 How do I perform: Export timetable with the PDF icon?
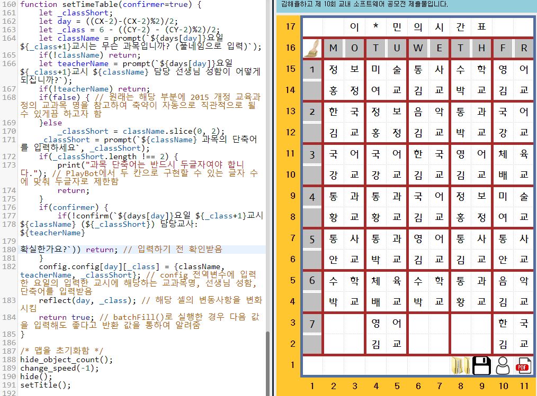click(523, 365)
